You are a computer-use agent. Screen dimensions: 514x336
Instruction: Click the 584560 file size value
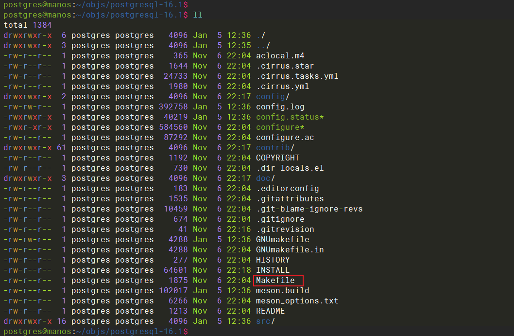173,127
